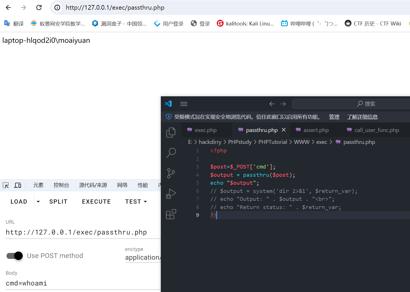The height and width of the screenshot is (292, 410).
Task: Click the VS Code 搜索 command box
Action: coord(351,104)
